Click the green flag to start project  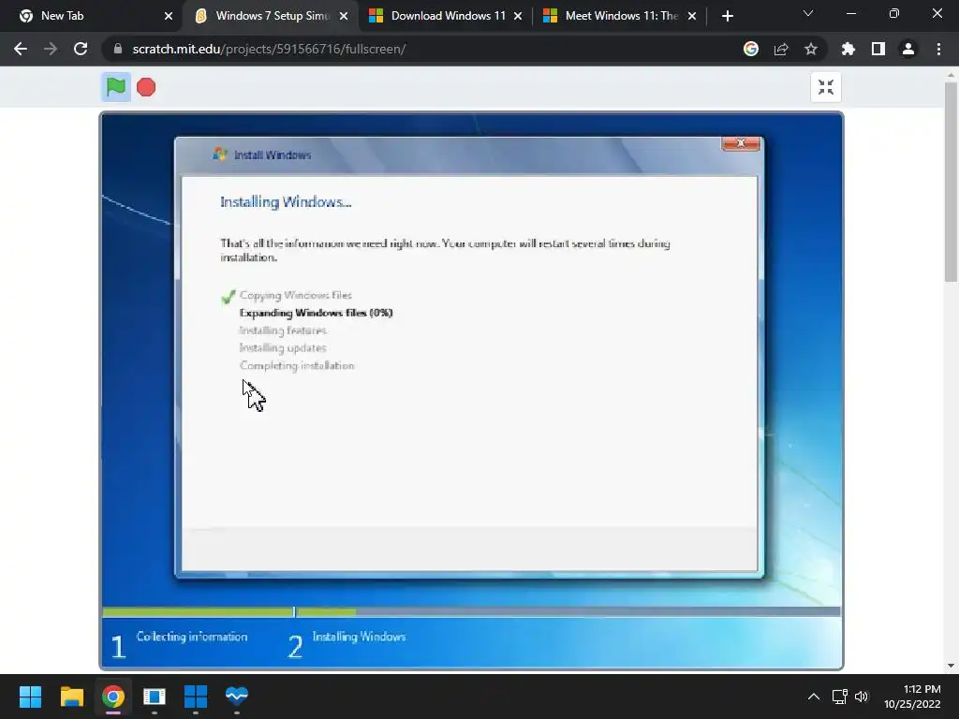coord(115,87)
